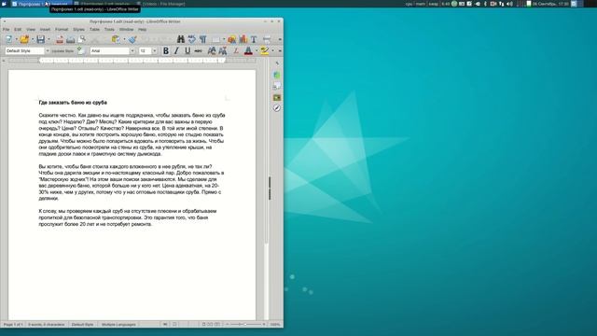The image size is (597, 336).
Task: Apply superscript formatting icon
Action: click(x=212, y=50)
